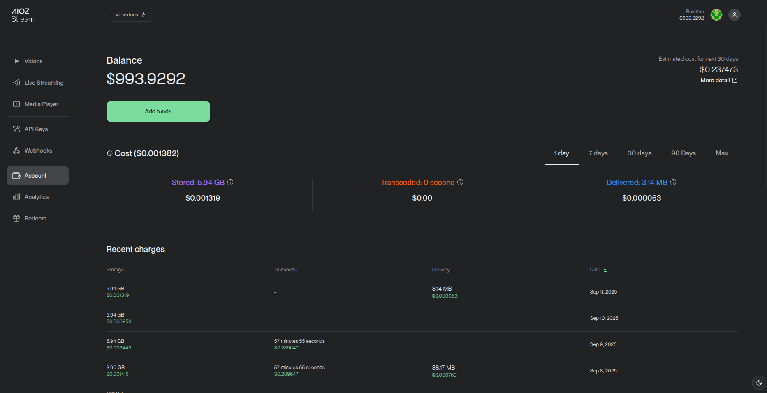Click the green account avatar
Viewport: 767px width, 393px height.
(x=716, y=15)
